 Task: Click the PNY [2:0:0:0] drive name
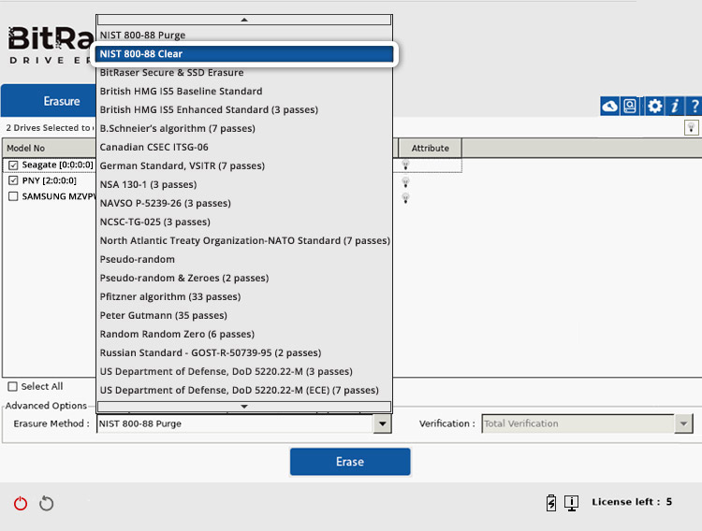tap(50, 180)
